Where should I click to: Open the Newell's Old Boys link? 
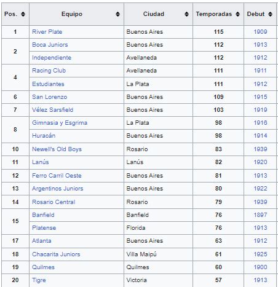click(x=57, y=149)
